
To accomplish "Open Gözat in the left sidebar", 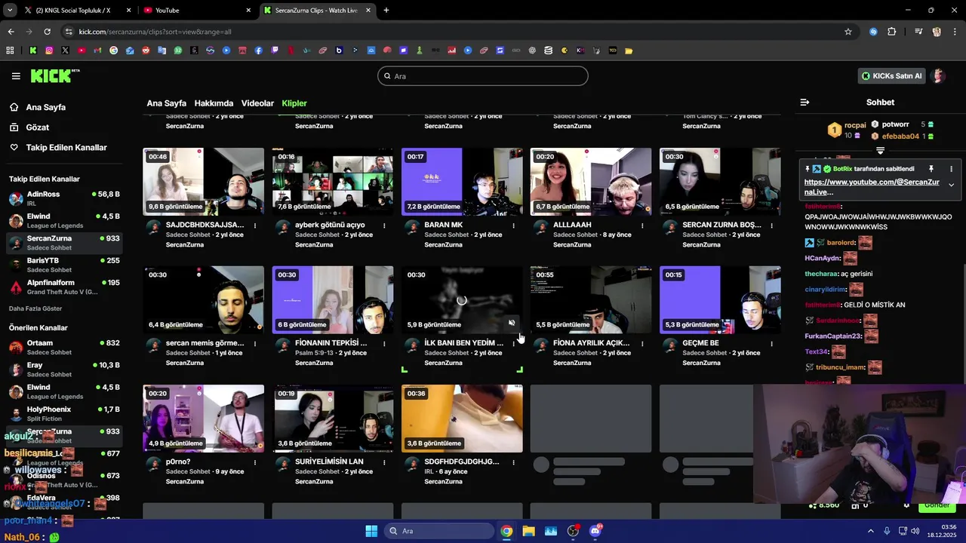I will point(37,127).
